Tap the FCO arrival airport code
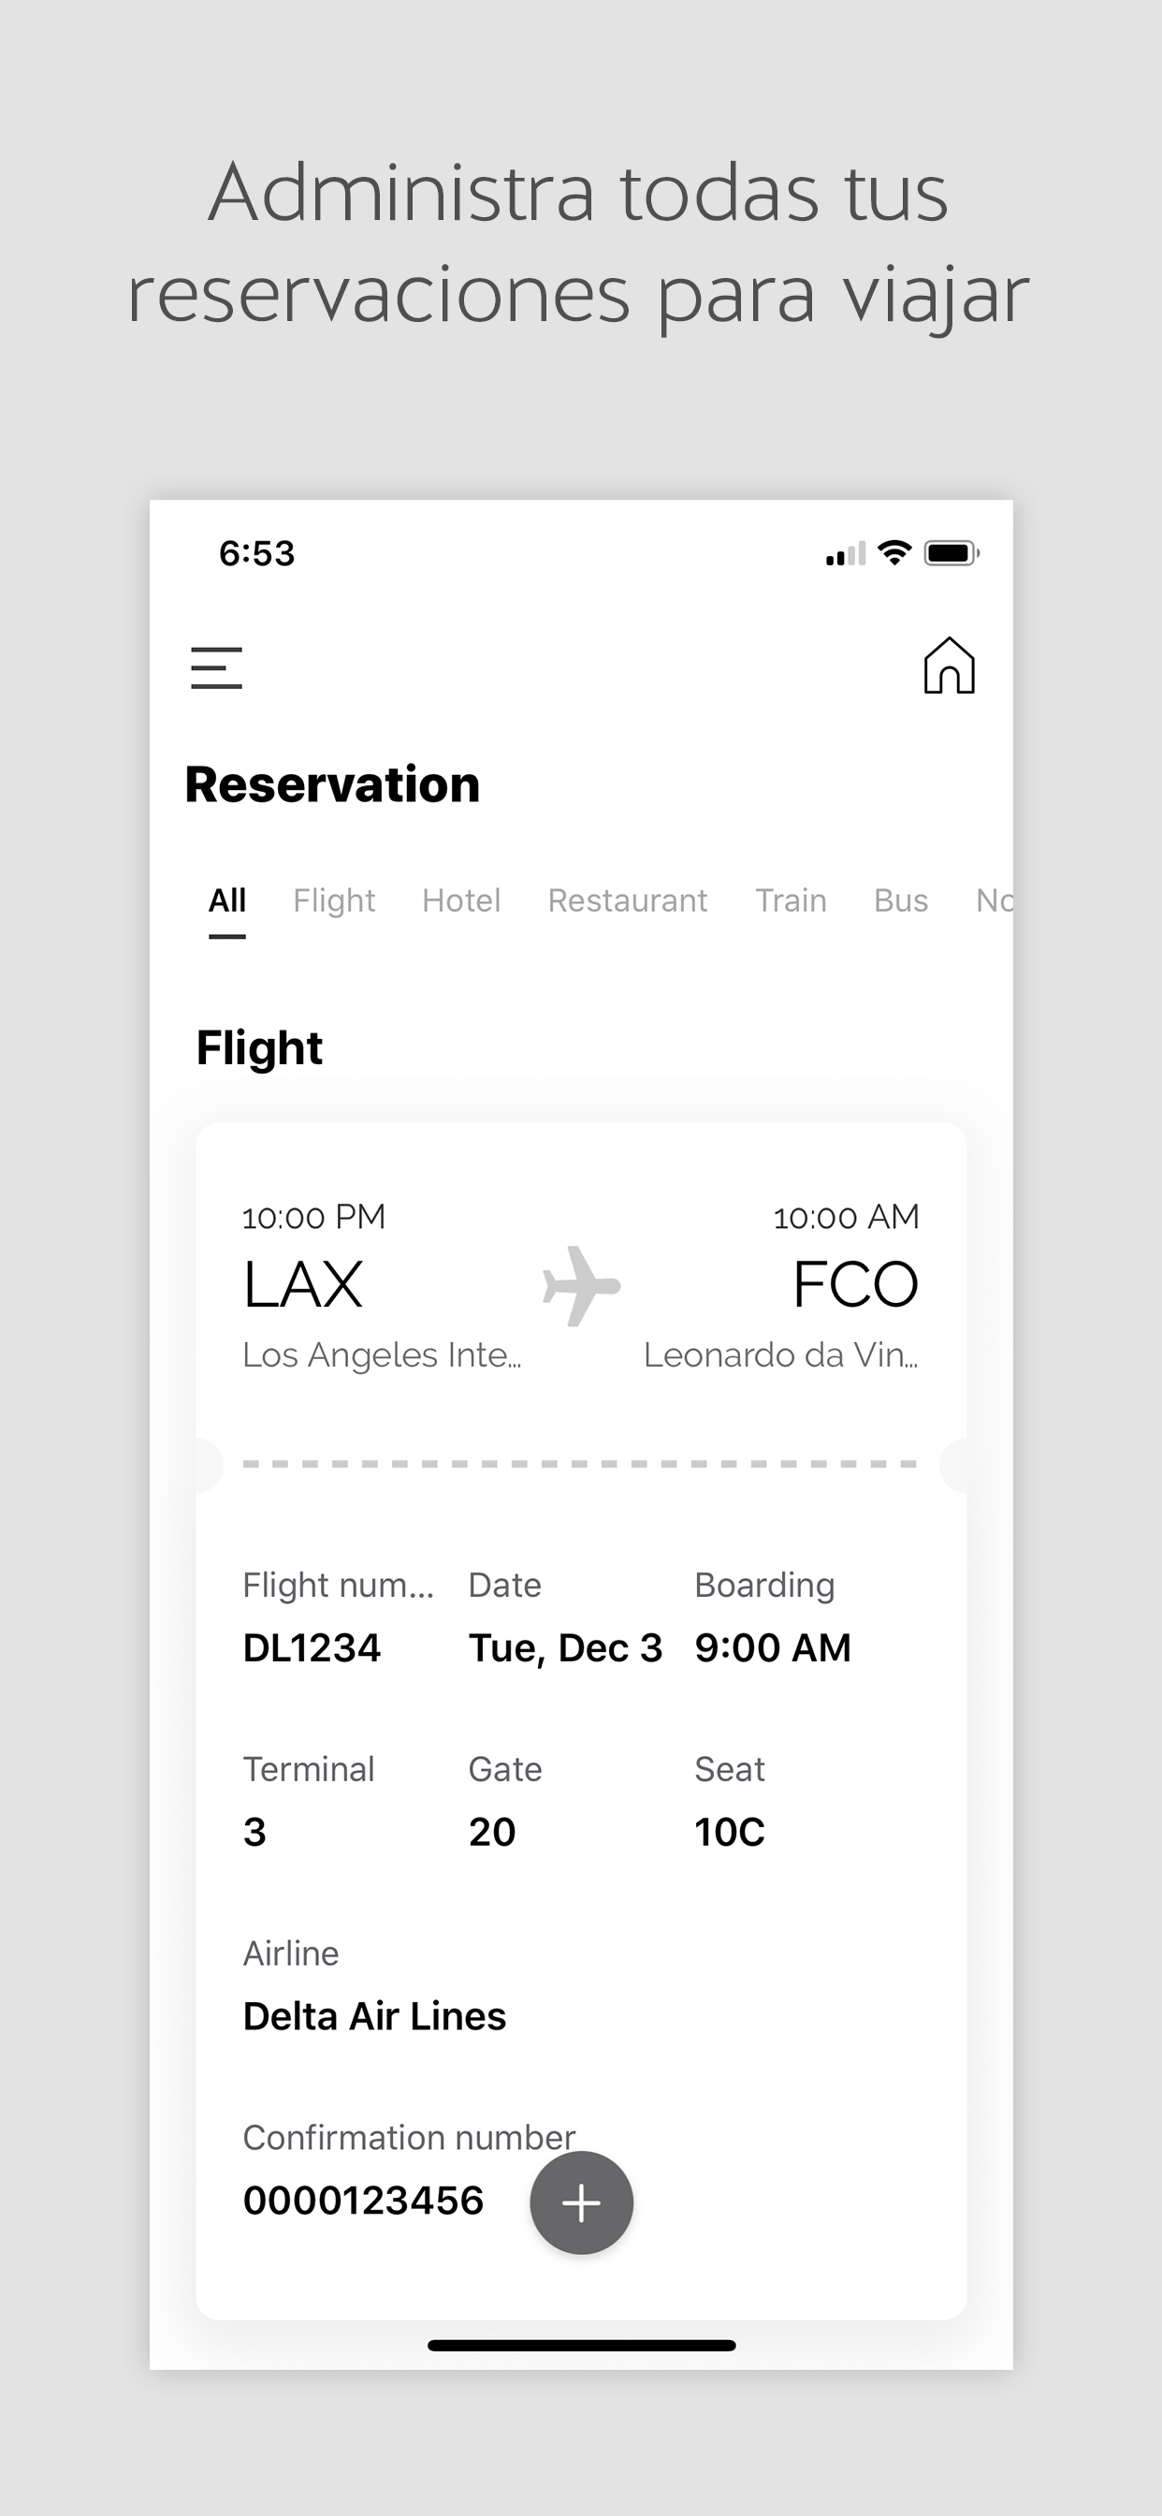This screenshot has height=2516, width=1162. click(x=855, y=1284)
